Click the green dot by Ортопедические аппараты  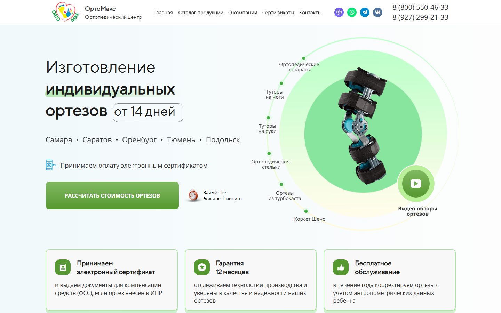point(304,58)
